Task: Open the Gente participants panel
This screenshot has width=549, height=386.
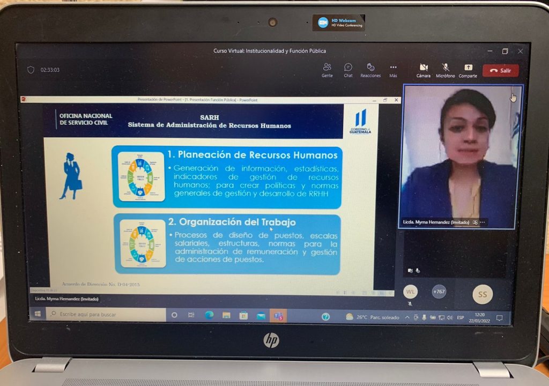Action: pos(327,70)
